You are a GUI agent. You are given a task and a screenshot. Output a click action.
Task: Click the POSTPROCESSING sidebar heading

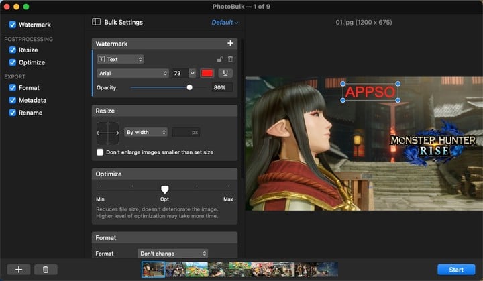29,39
